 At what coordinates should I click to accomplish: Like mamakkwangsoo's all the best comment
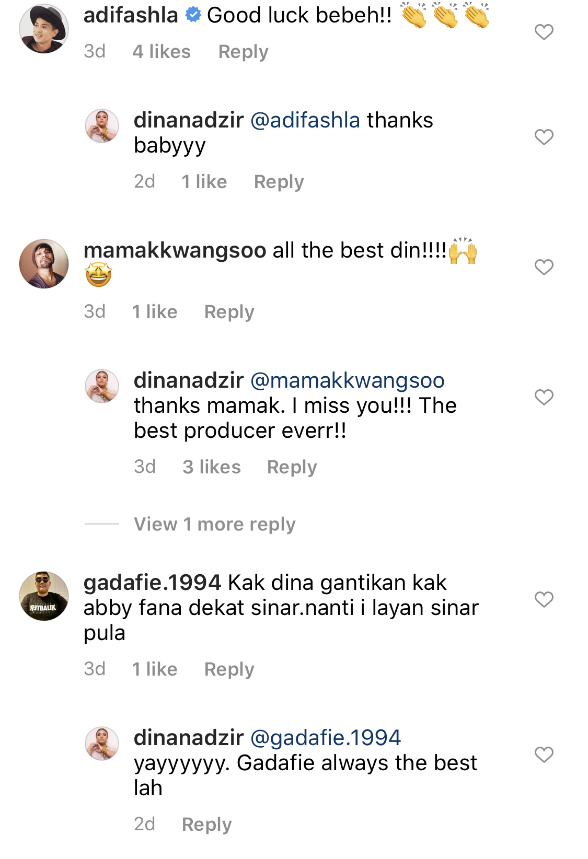544,268
